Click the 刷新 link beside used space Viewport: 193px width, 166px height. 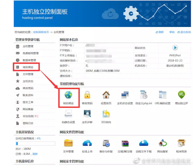point(35,154)
